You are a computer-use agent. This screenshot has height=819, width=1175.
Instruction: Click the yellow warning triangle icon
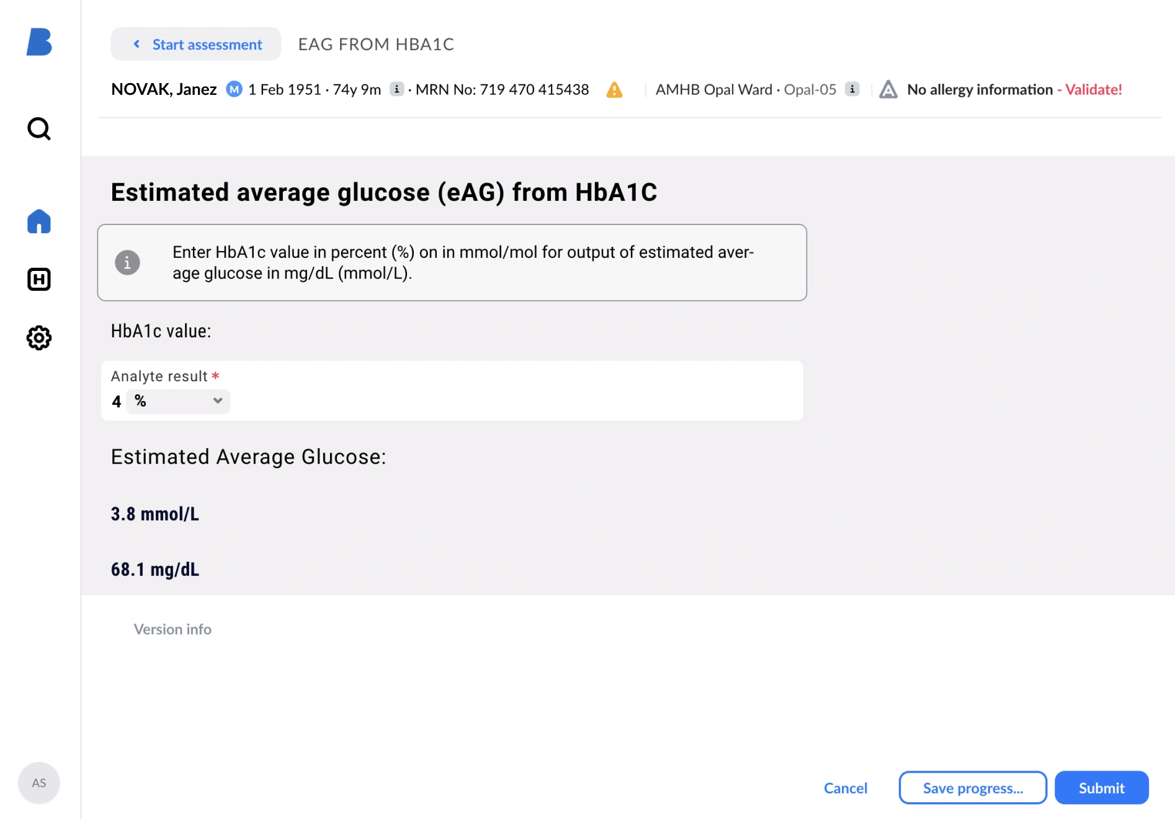pos(614,90)
